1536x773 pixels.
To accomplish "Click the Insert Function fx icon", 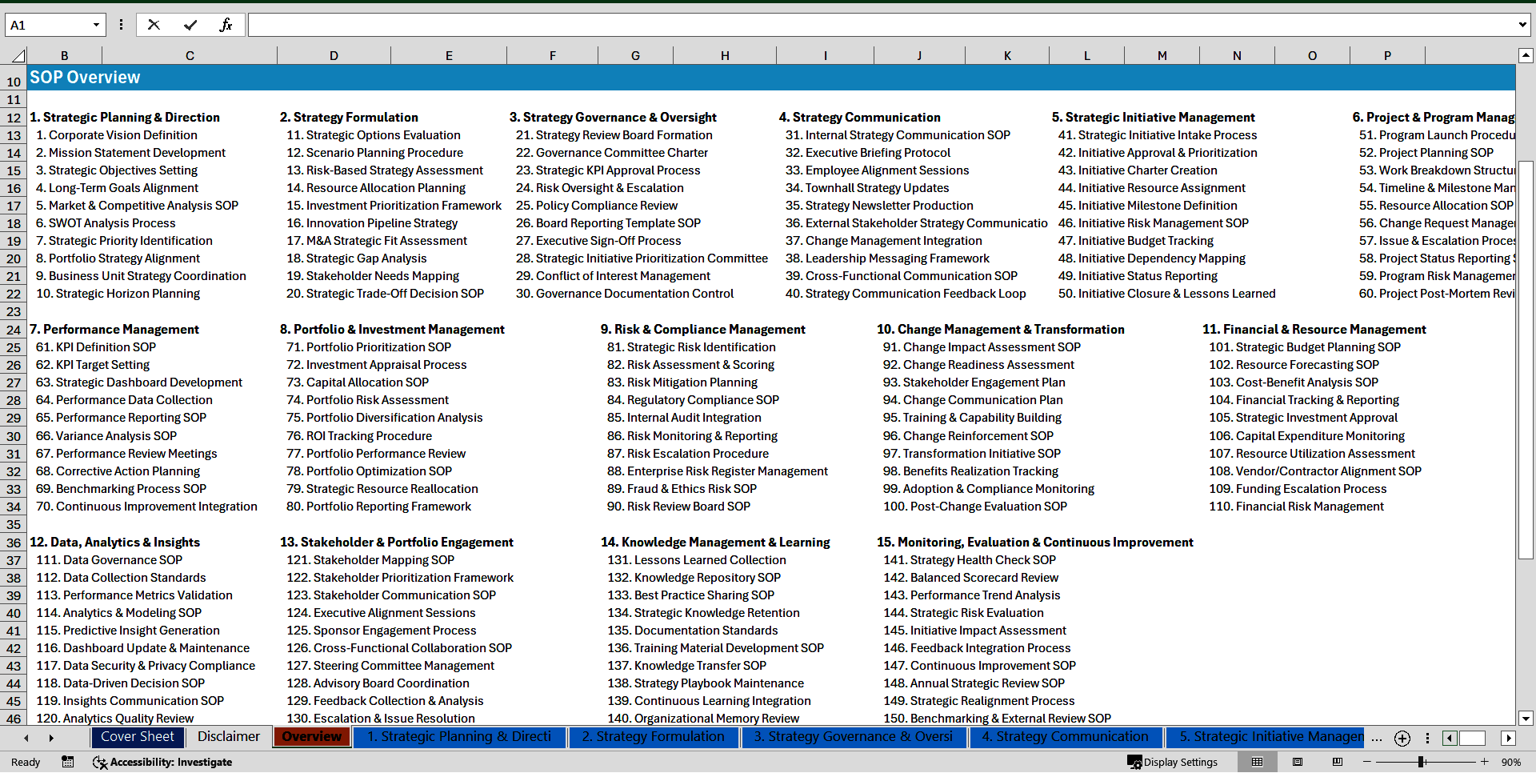I will click(x=226, y=25).
